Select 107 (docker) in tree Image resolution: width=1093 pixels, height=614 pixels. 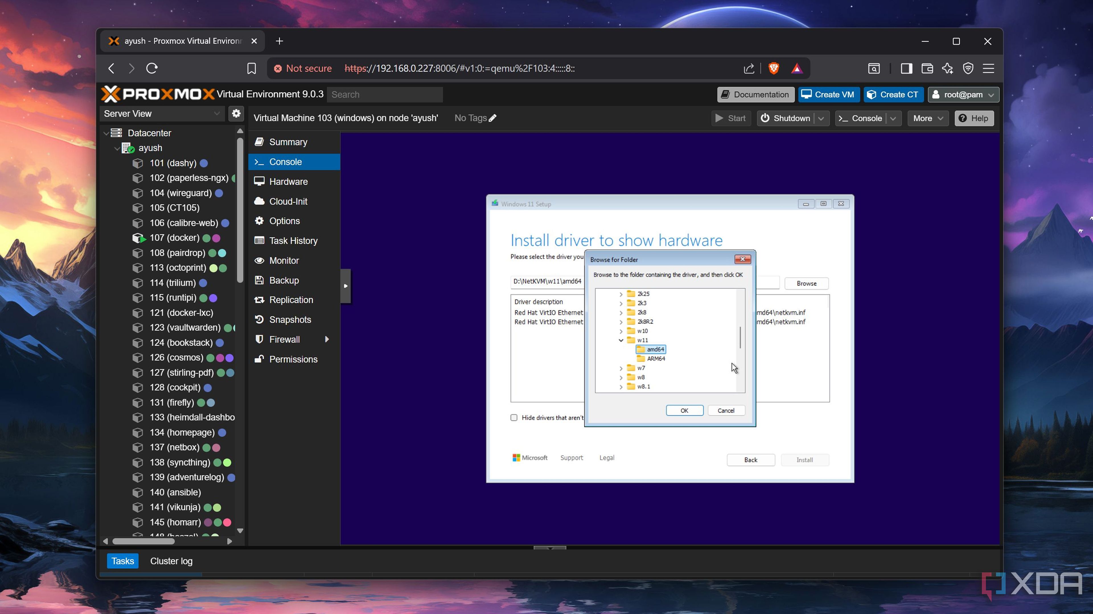click(x=174, y=238)
